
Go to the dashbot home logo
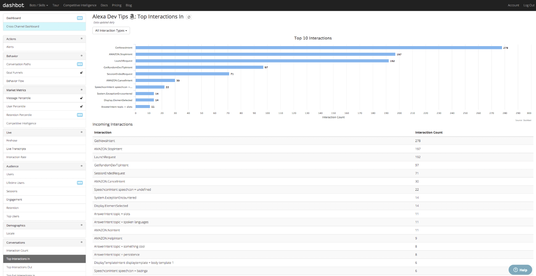point(14,5)
